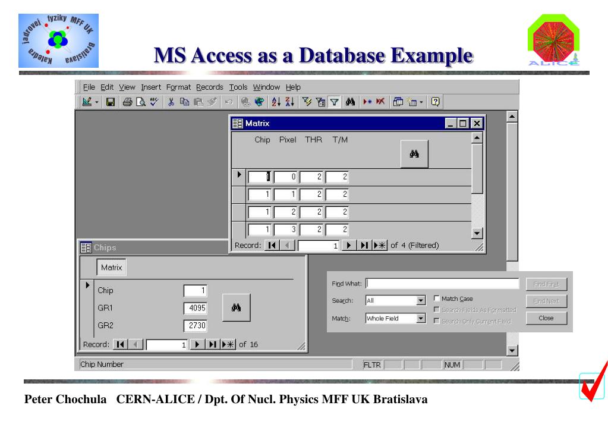Click the binoculars button in the Matrix form
The width and height of the screenshot is (608, 421).
click(x=414, y=154)
